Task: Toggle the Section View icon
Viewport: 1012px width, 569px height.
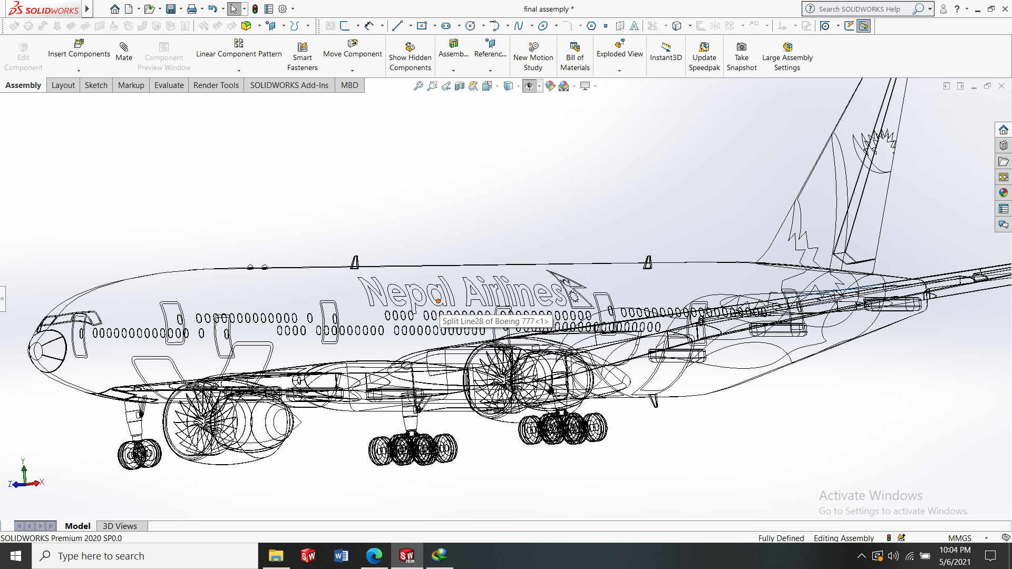Action: click(x=460, y=86)
